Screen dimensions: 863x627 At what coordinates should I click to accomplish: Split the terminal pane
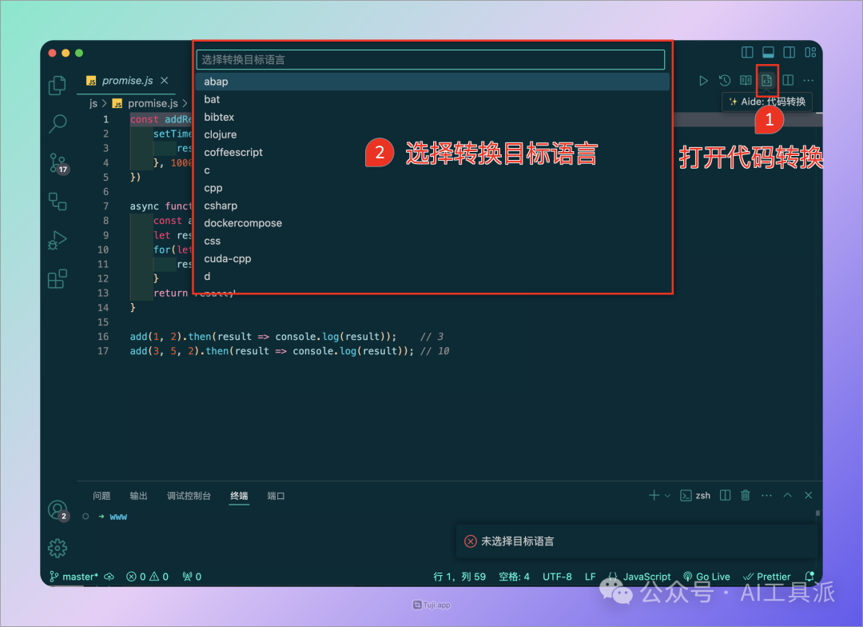(x=726, y=495)
